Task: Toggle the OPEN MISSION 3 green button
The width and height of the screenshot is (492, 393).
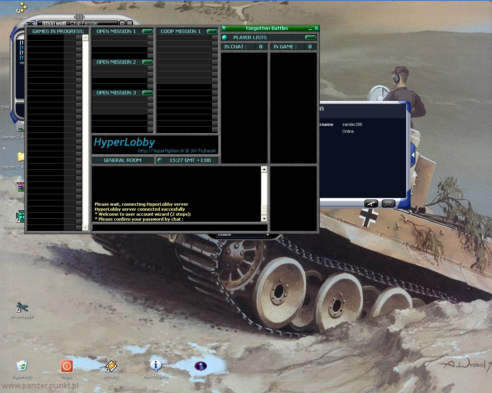Action: (x=147, y=92)
